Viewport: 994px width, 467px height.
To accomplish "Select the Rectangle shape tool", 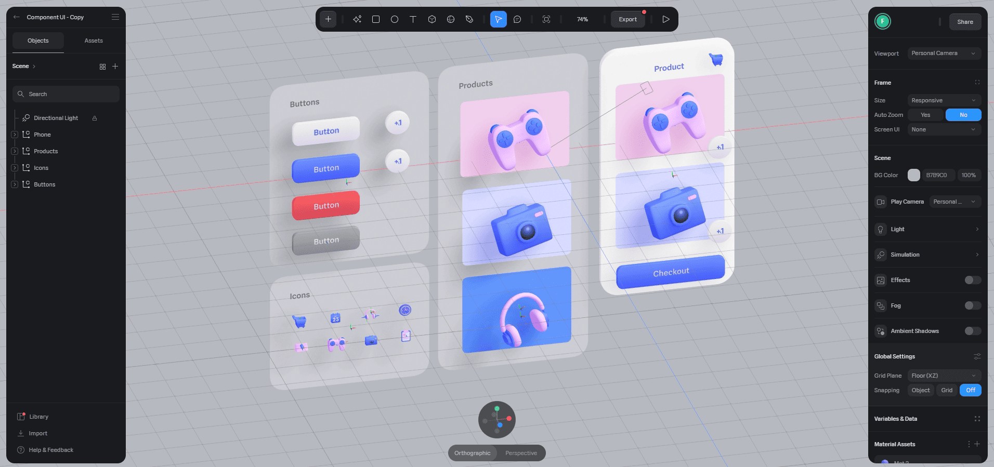I will point(376,19).
